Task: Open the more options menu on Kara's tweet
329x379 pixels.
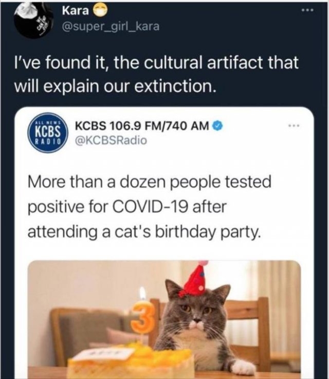Action: (x=315, y=10)
